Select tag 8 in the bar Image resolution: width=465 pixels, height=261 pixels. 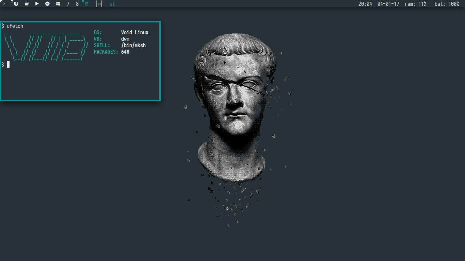(x=77, y=4)
